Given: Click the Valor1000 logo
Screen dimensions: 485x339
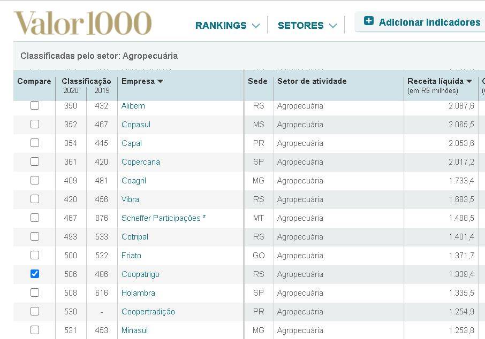Looking at the screenshot, I should click(x=83, y=23).
